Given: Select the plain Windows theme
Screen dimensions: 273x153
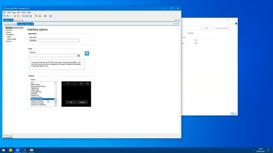Looking at the screenshot, I should (x=34, y=93).
